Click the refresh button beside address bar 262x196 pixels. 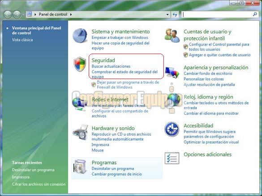point(175,15)
